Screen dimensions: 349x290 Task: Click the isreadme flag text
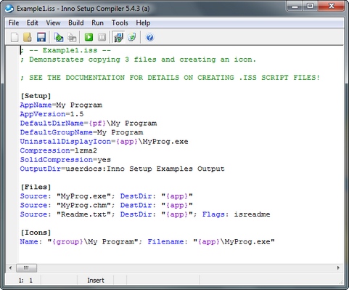pos(252,214)
